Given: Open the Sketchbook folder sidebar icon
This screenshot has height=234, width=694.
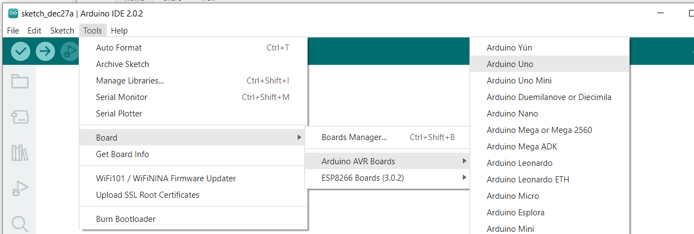Looking at the screenshot, I should 20,82.
